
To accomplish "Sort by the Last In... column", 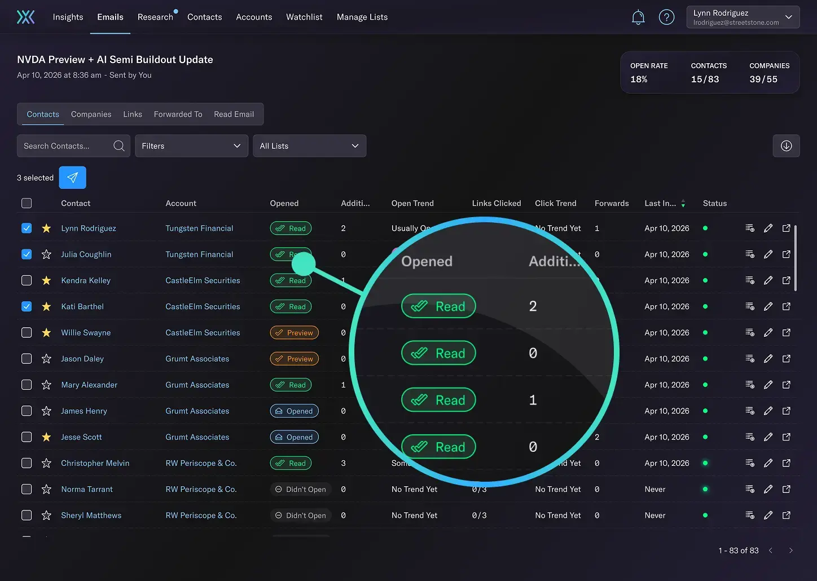I will coord(665,203).
